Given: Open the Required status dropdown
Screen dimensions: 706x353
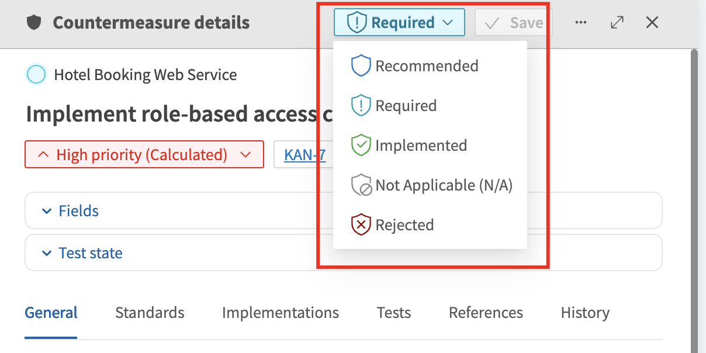Looking at the screenshot, I should click(399, 22).
